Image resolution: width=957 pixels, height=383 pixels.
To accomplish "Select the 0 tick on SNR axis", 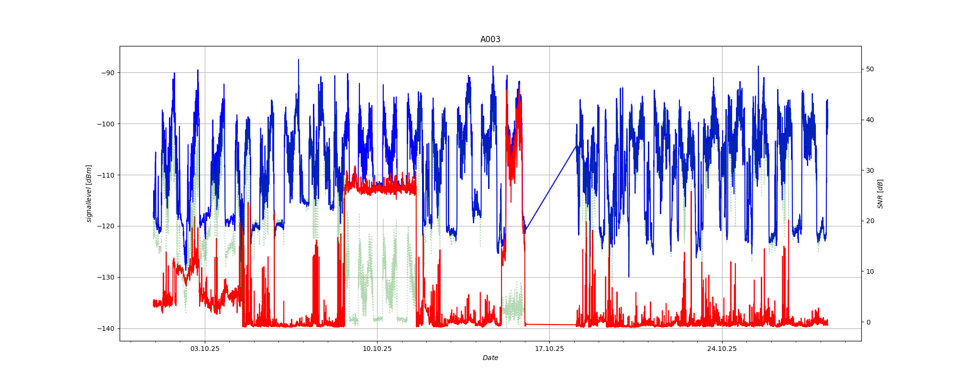I will pos(868,322).
